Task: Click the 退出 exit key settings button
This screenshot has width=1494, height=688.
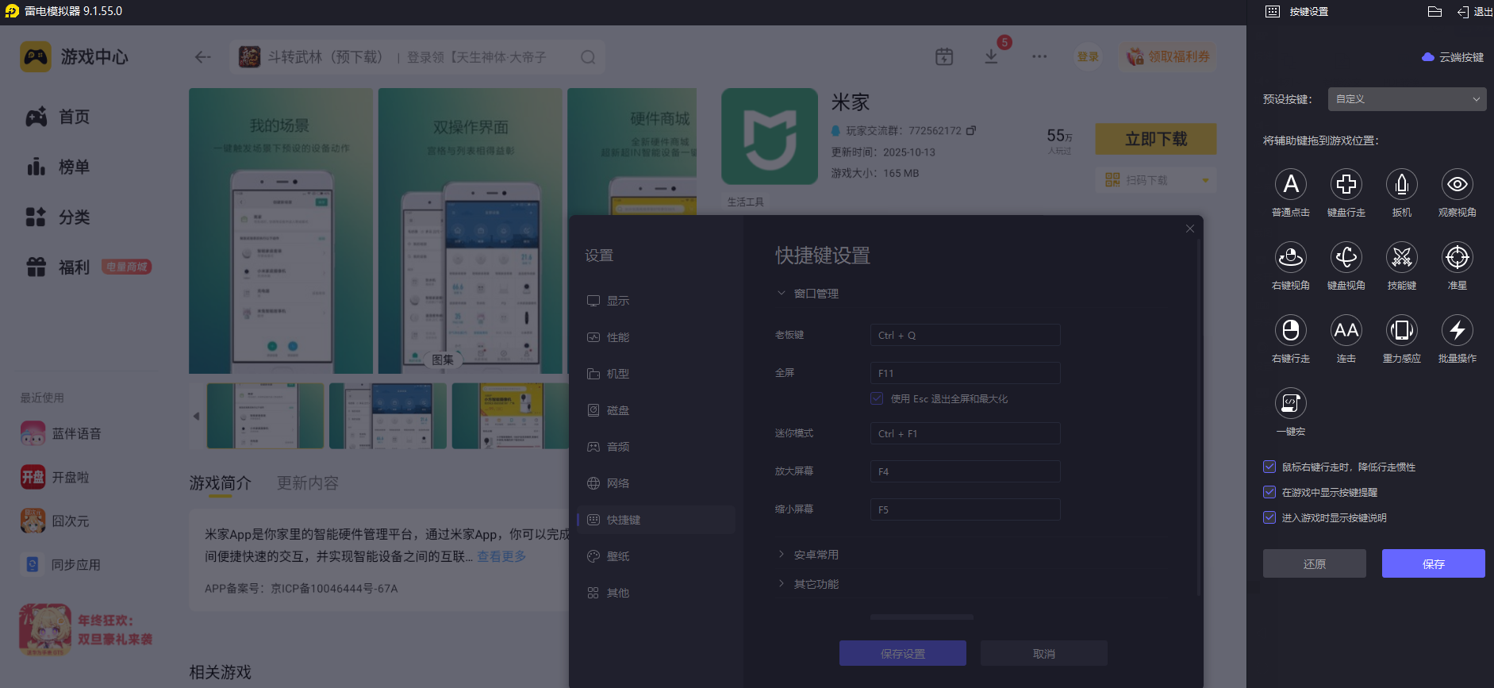Action: click(1475, 12)
